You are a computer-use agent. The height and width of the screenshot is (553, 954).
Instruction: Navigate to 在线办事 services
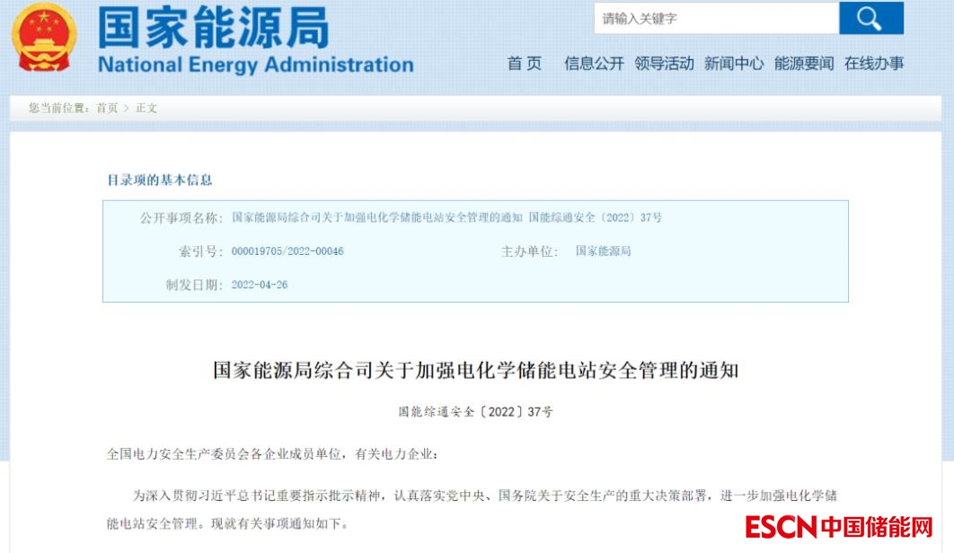pyautogui.click(x=874, y=63)
